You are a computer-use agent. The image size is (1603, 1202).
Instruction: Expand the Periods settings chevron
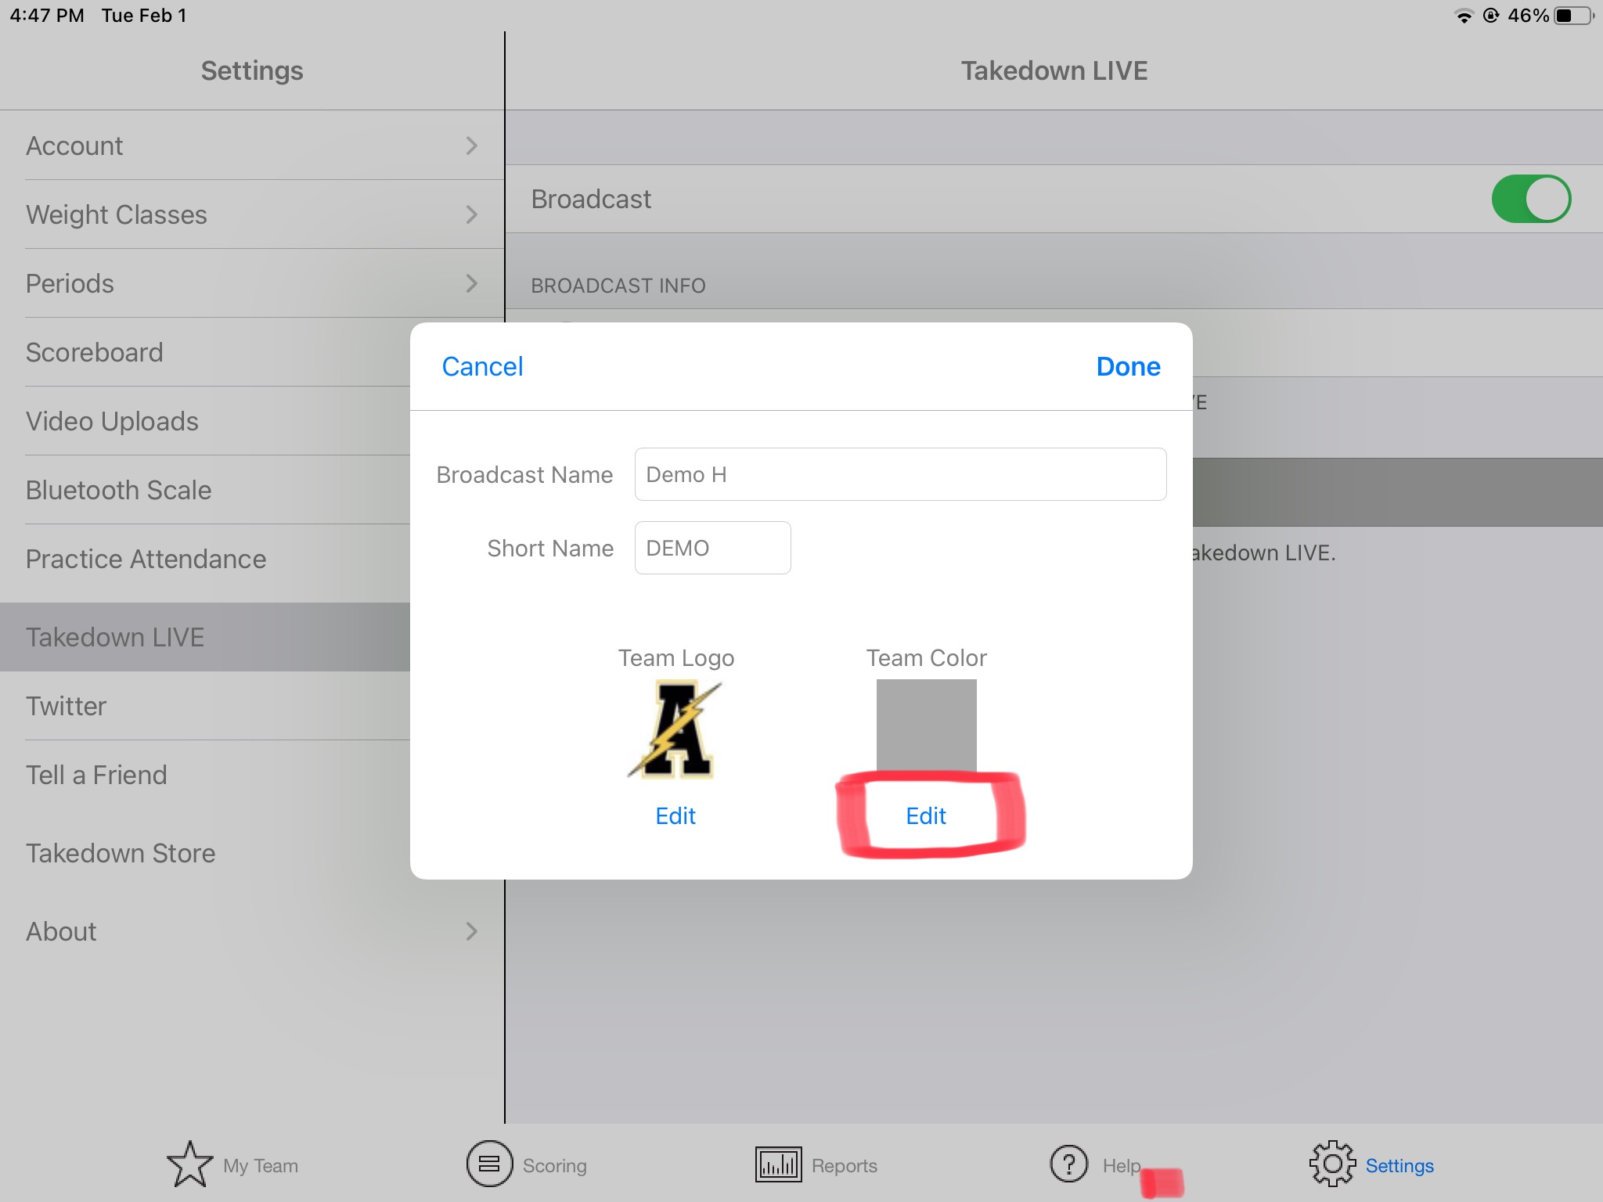[x=471, y=283]
